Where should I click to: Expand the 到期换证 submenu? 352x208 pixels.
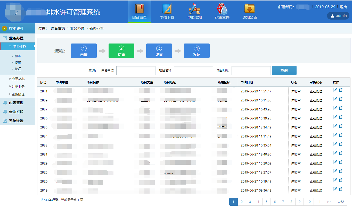(x=18, y=94)
